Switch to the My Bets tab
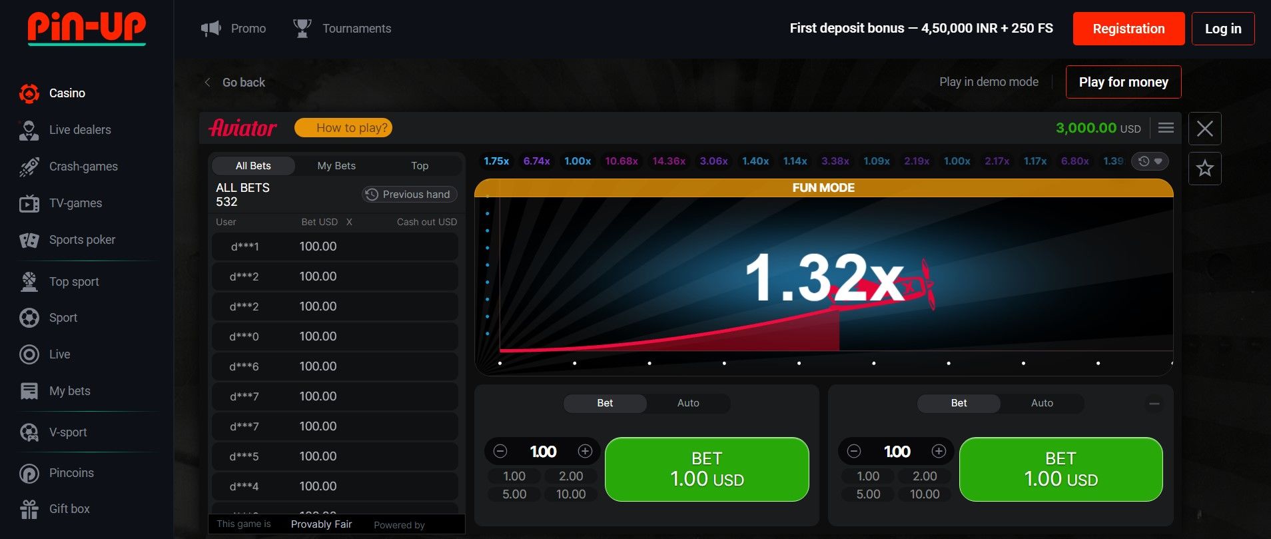 (x=336, y=166)
